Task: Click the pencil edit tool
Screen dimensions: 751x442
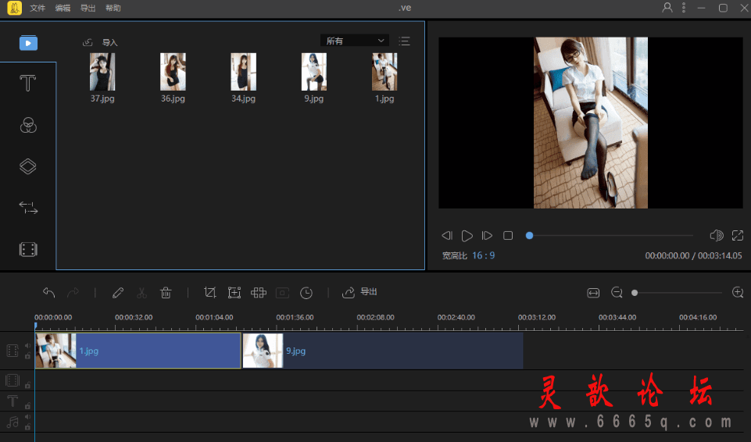Action: tap(118, 292)
